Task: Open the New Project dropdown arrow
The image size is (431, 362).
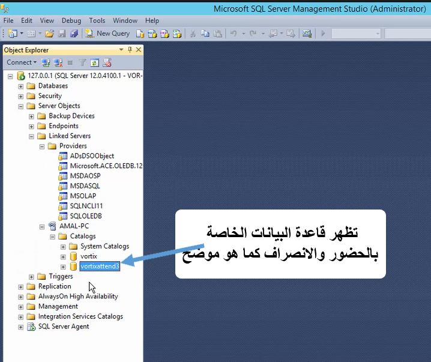Action: click(22, 34)
